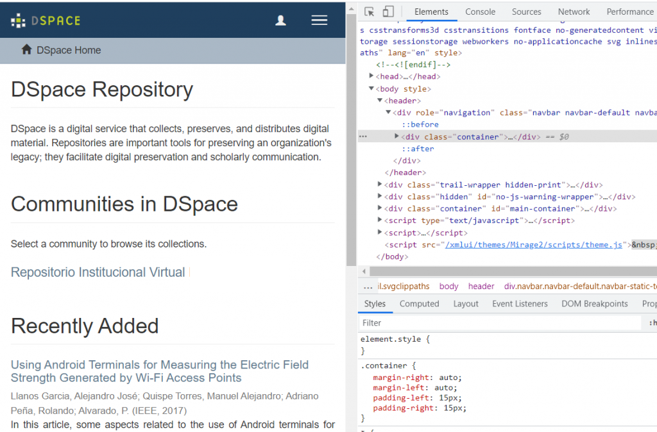Screen dimensions: 657x432
Task: Click the page scrollbar up arrow
Action: 351,9
